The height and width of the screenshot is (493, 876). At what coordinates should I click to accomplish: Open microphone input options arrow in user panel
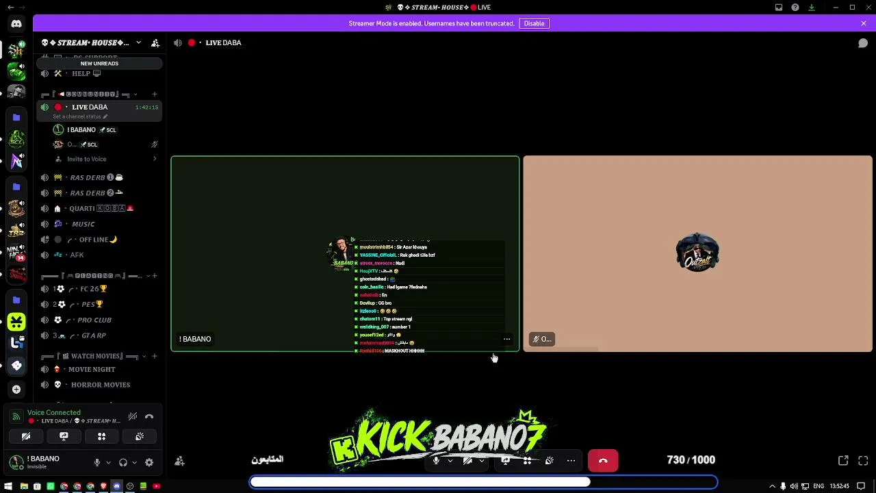(108, 462)
